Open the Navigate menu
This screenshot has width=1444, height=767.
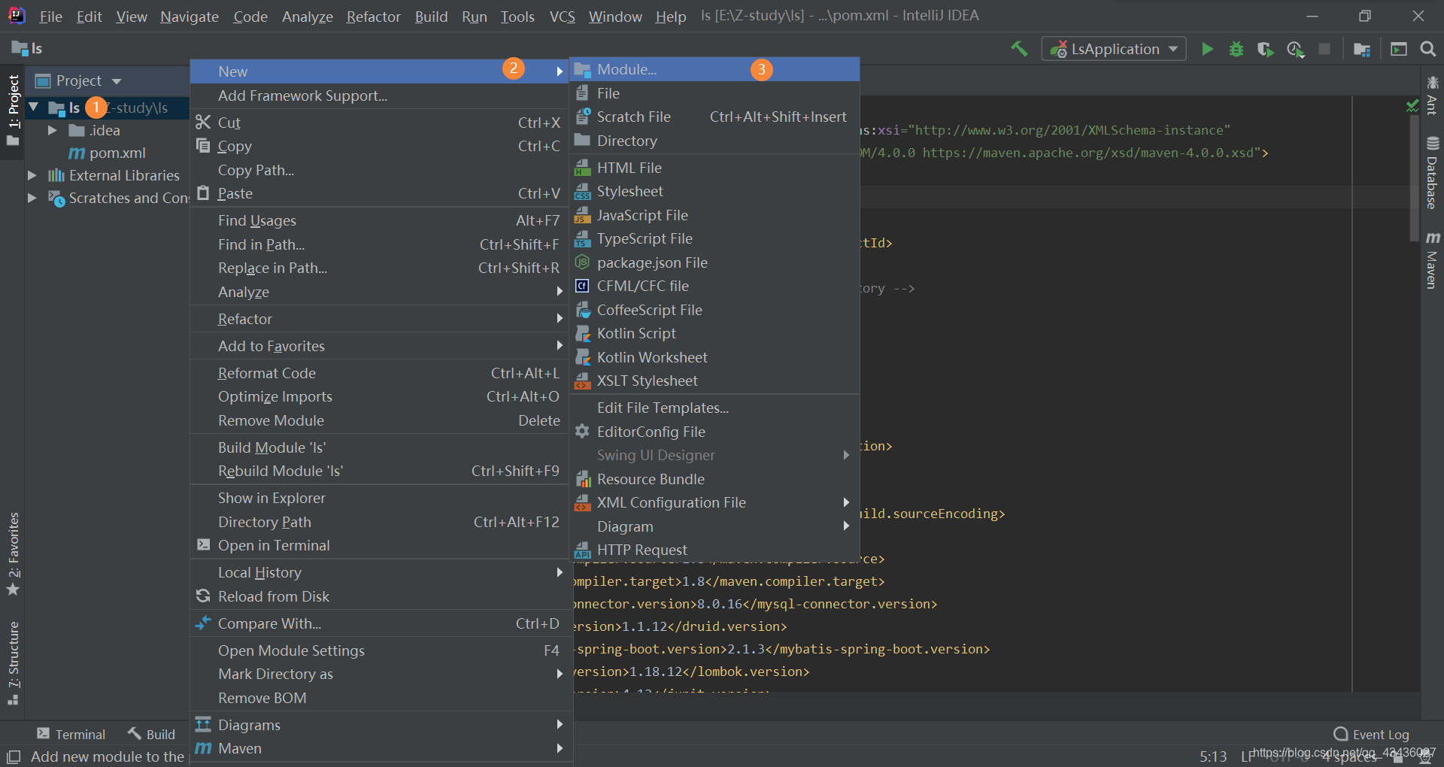189,17
